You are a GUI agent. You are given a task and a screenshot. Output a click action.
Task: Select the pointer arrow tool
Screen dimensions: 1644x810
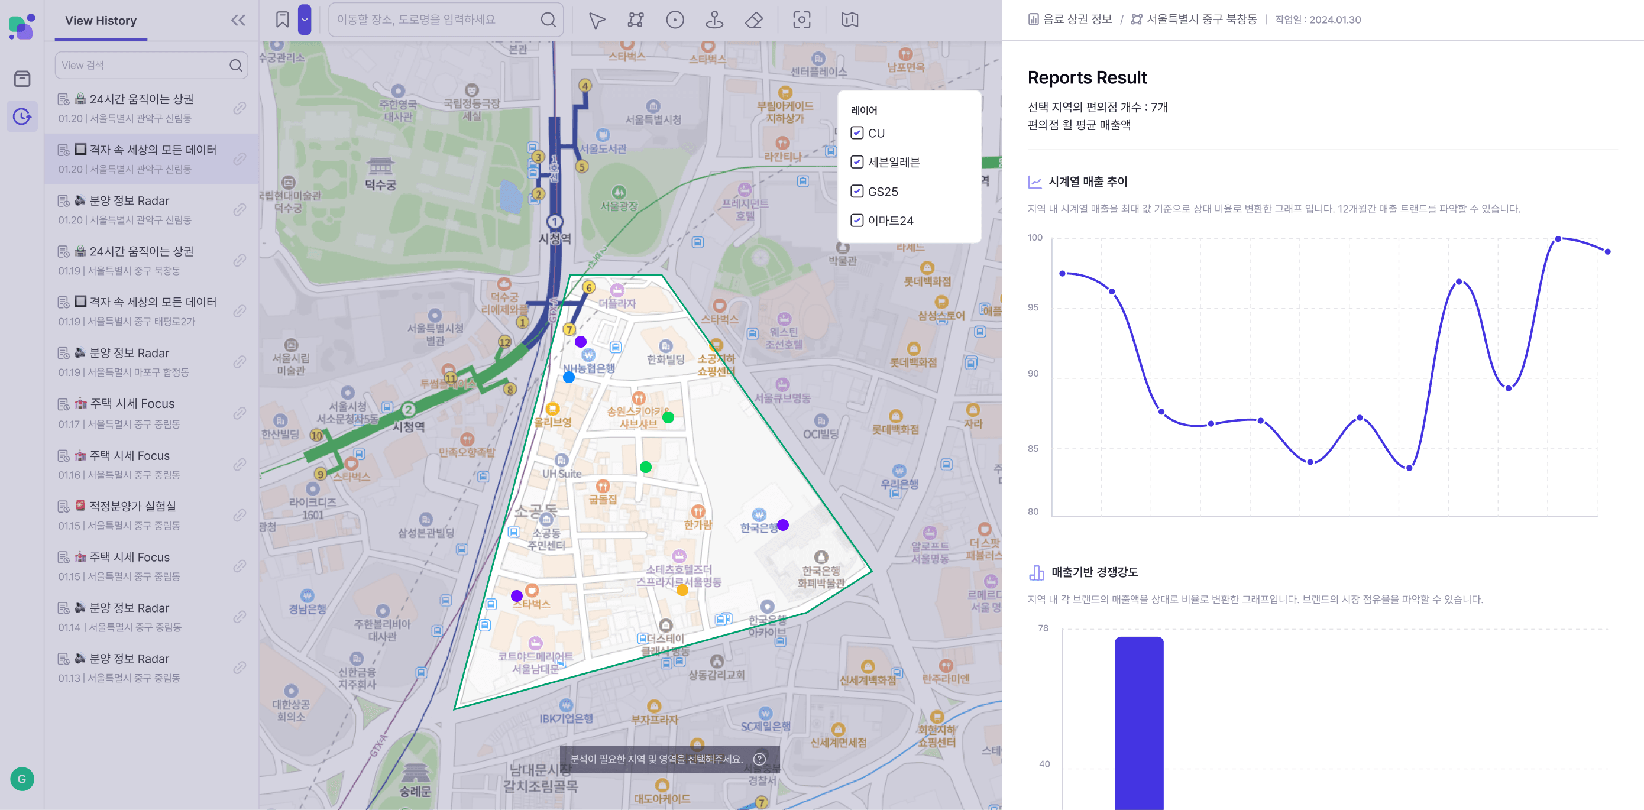pyautogui.click(x=597, y=20)
